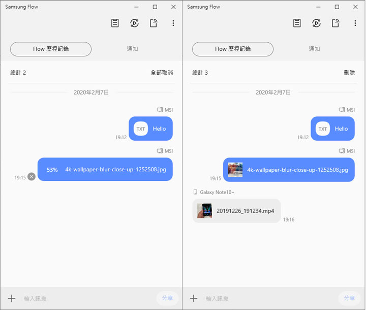Viewport: 366px width, 310px height.
Task: Click clipboard icon in left Samsung Flow window
Action: pos(115,23)
